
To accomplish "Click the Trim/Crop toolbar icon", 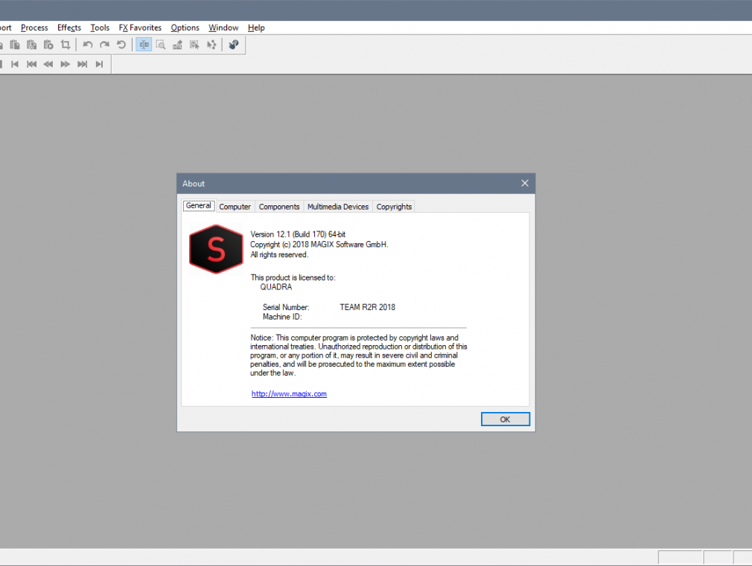I will [66, 45].
